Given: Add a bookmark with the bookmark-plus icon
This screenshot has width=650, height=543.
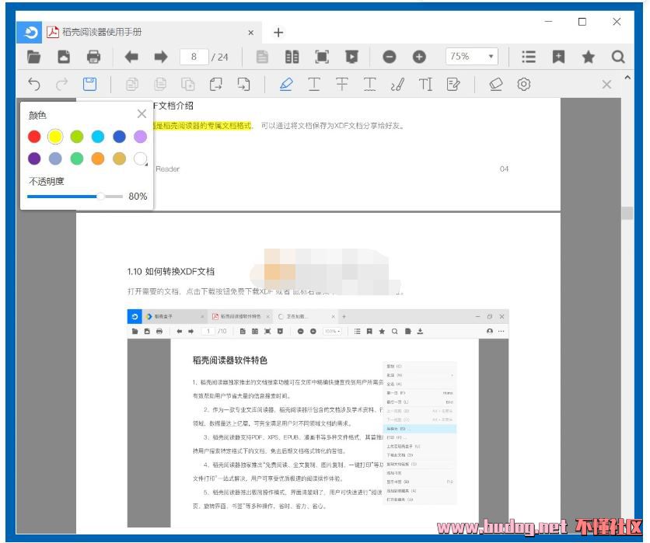Looking at the screenshot, I should point(558,57).
